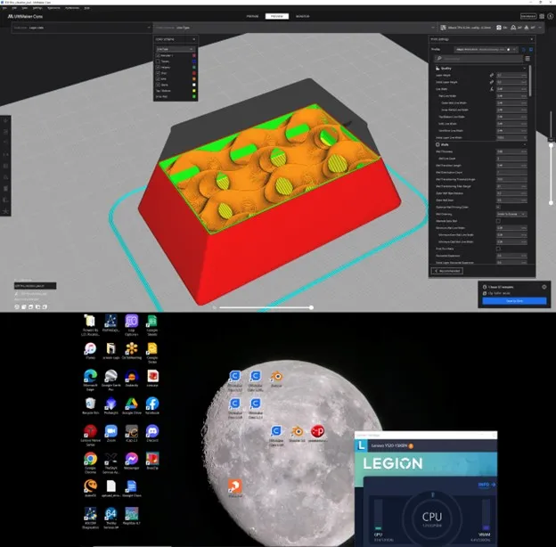This screenshot has height=547, width=556.
Task: Click the Recommended button in print settings
Action: [x=447, y=271]
